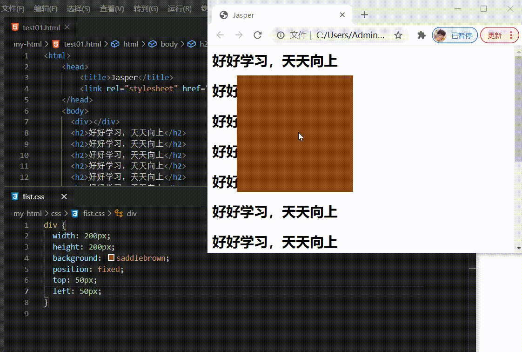Open the 选择(S) menu
The width and height of the screenshot is (522, 352).
(78, 9)
